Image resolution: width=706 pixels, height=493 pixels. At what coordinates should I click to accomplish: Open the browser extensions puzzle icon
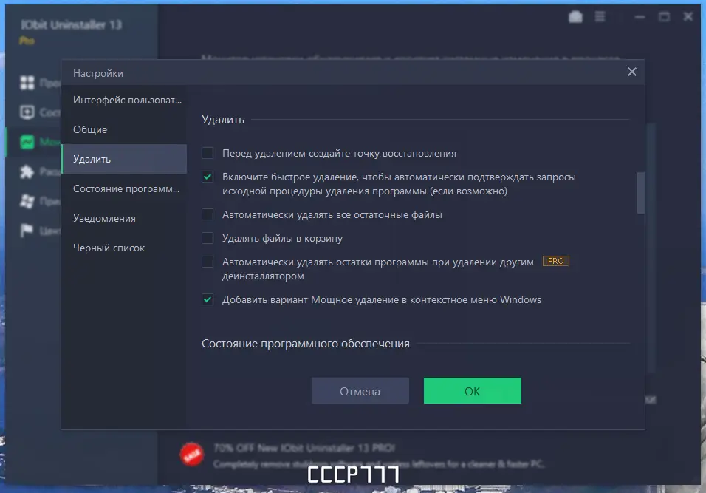(26, 171)
